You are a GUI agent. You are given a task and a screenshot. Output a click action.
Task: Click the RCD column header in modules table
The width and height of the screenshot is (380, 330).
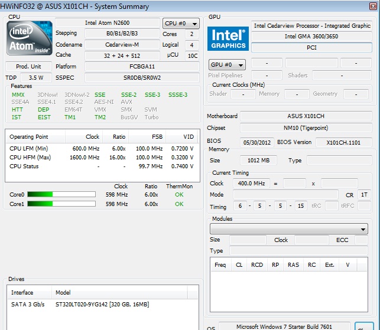click(257, 265)
